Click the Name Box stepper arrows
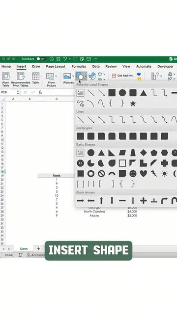The width and height of the screenshot is (177, 314). pyautogui.click(x=18, y=92)
